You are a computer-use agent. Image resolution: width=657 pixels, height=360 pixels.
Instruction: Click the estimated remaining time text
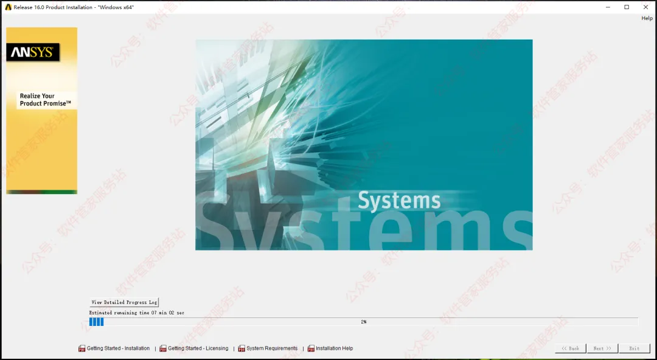[137, 313]
